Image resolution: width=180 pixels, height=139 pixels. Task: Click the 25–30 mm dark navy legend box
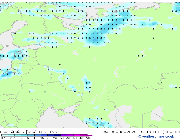tap(57, 135)
